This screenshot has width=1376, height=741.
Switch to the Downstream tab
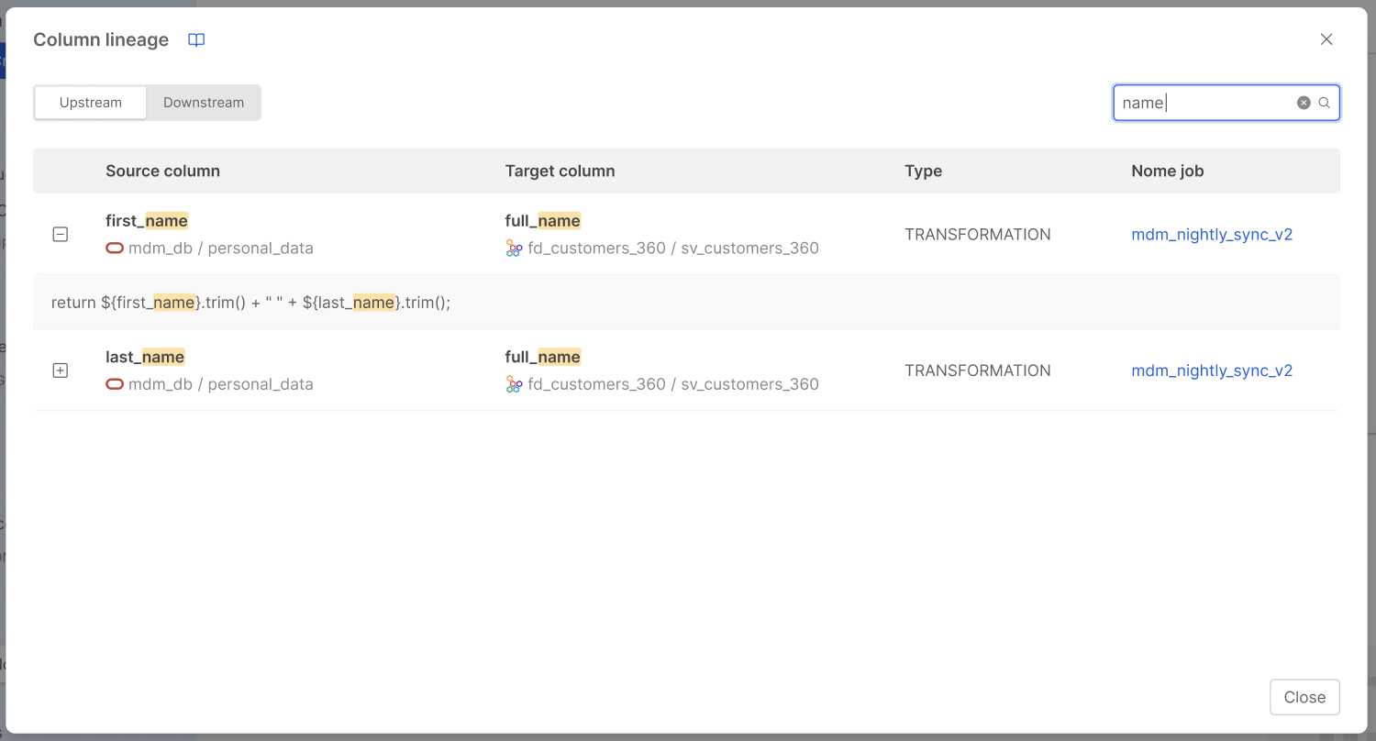pyautogui.click(x=203, y=102)
